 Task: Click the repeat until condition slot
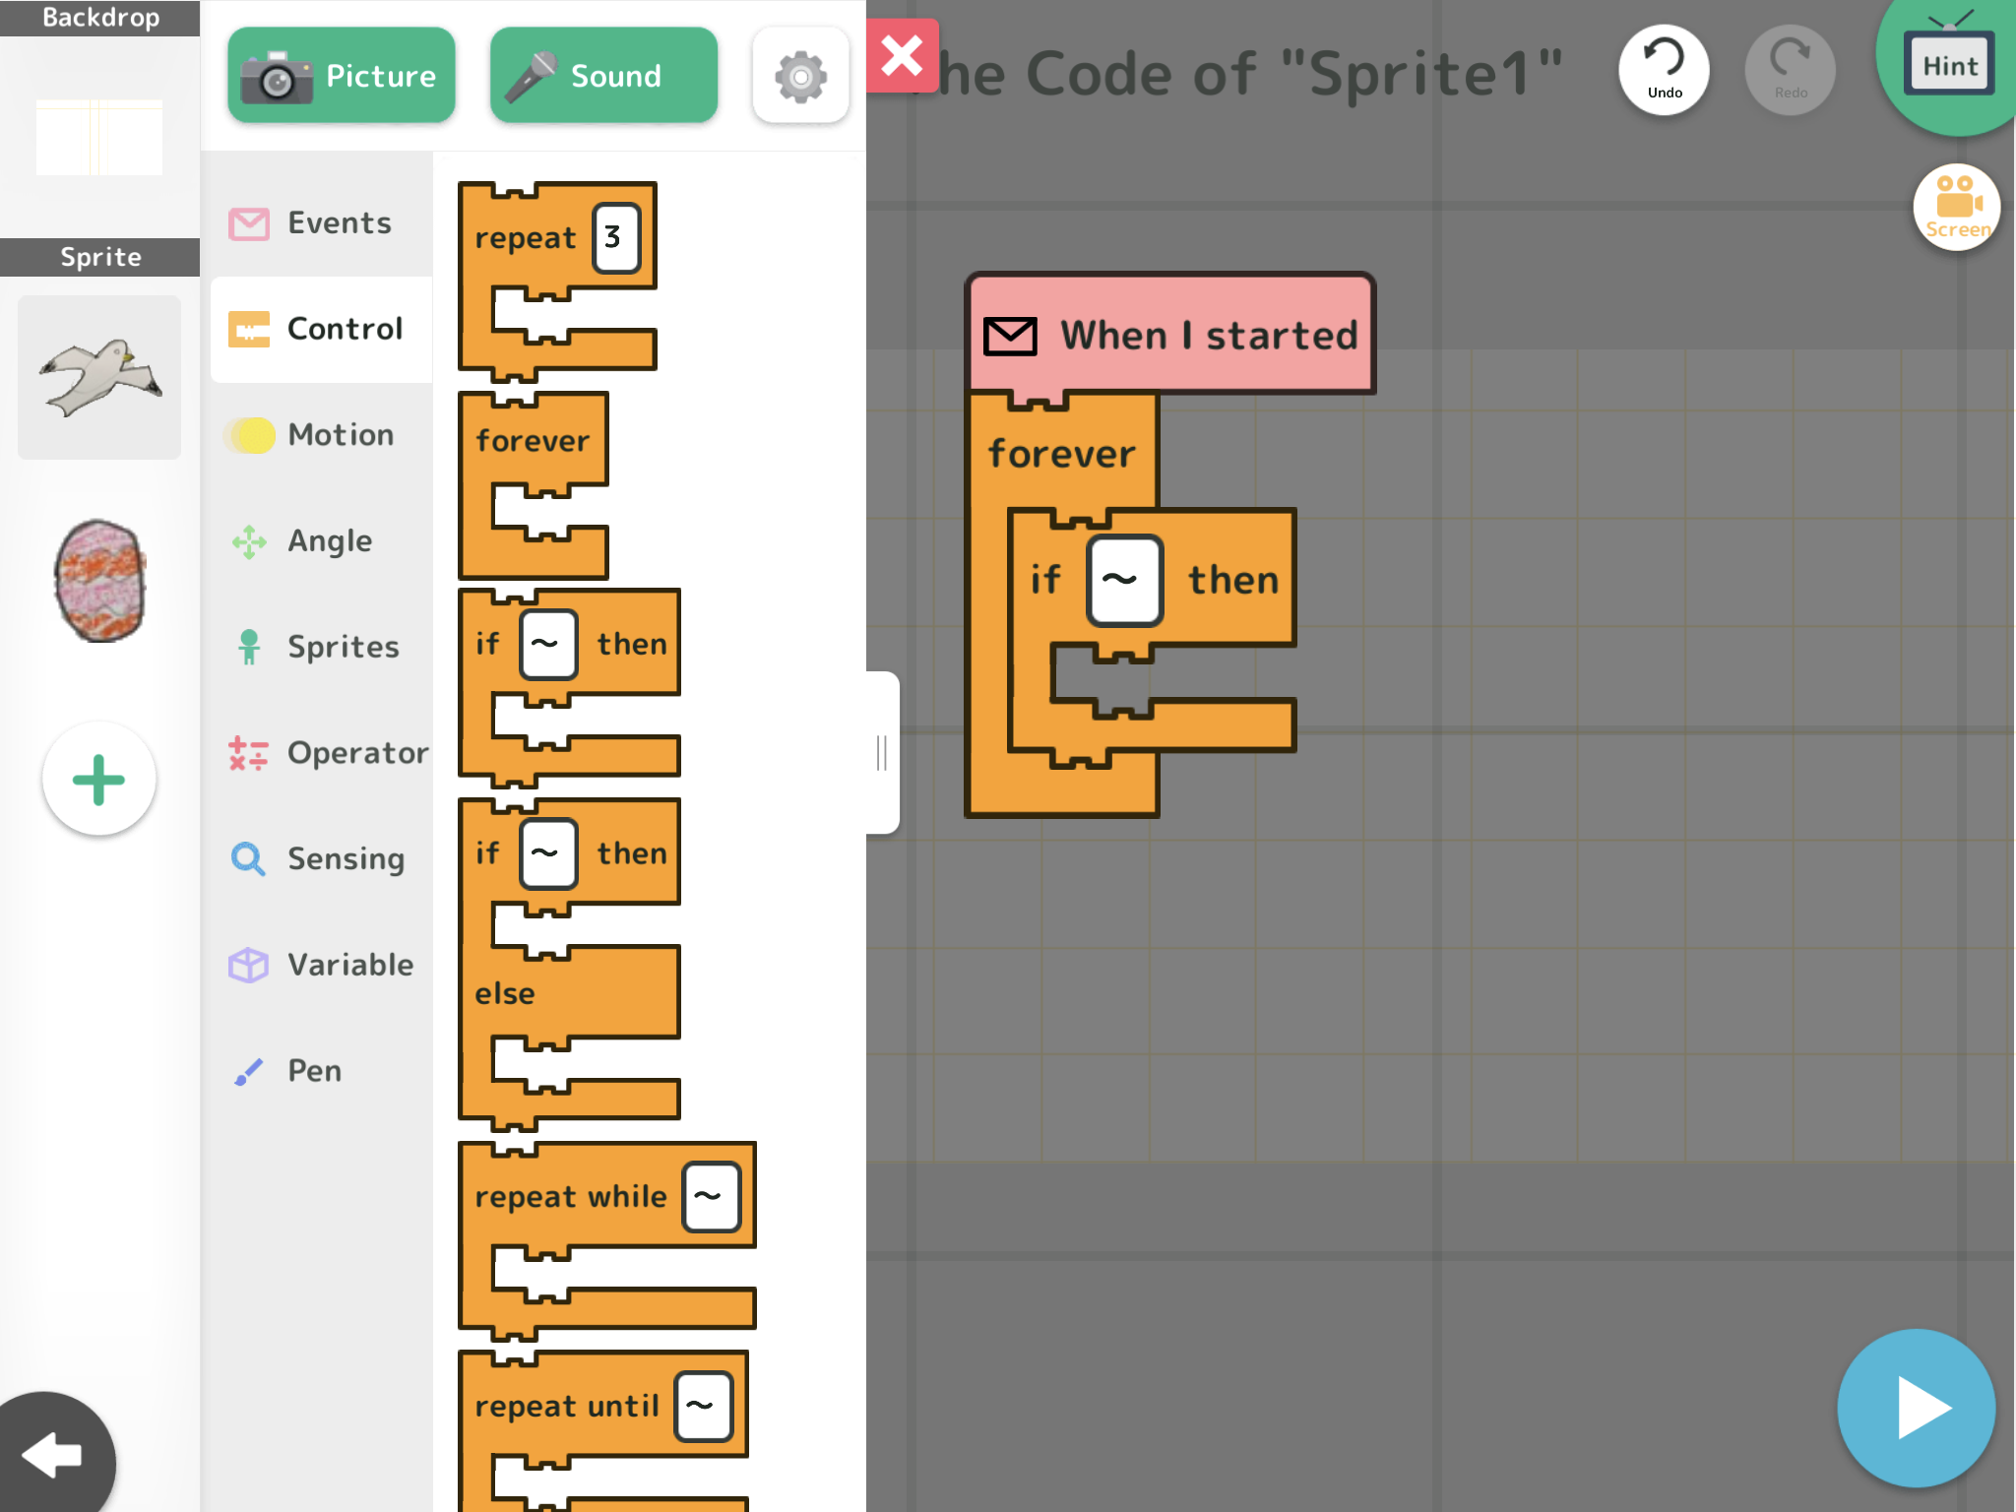(x=703, y=1406)
